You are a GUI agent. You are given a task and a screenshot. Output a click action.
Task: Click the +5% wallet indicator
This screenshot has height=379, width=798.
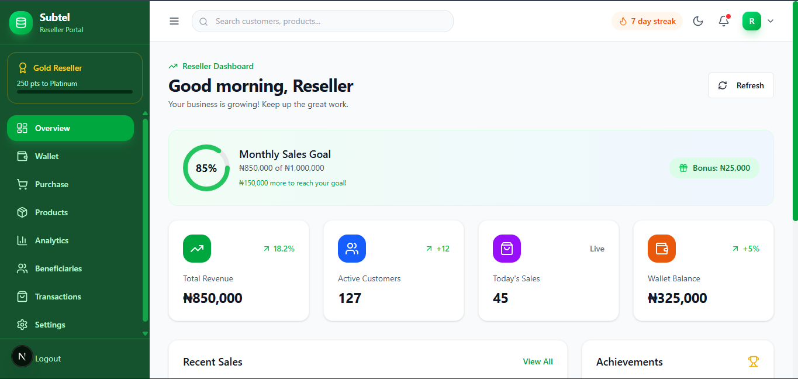(x=745, y=249)
